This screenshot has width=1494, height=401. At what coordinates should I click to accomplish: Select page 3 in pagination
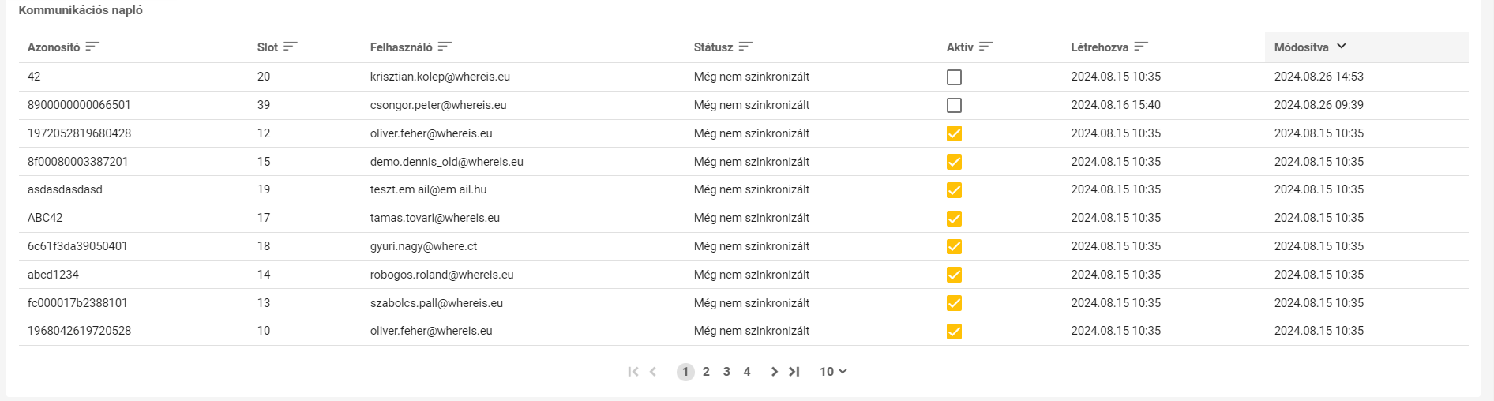[x=726, y=371]
